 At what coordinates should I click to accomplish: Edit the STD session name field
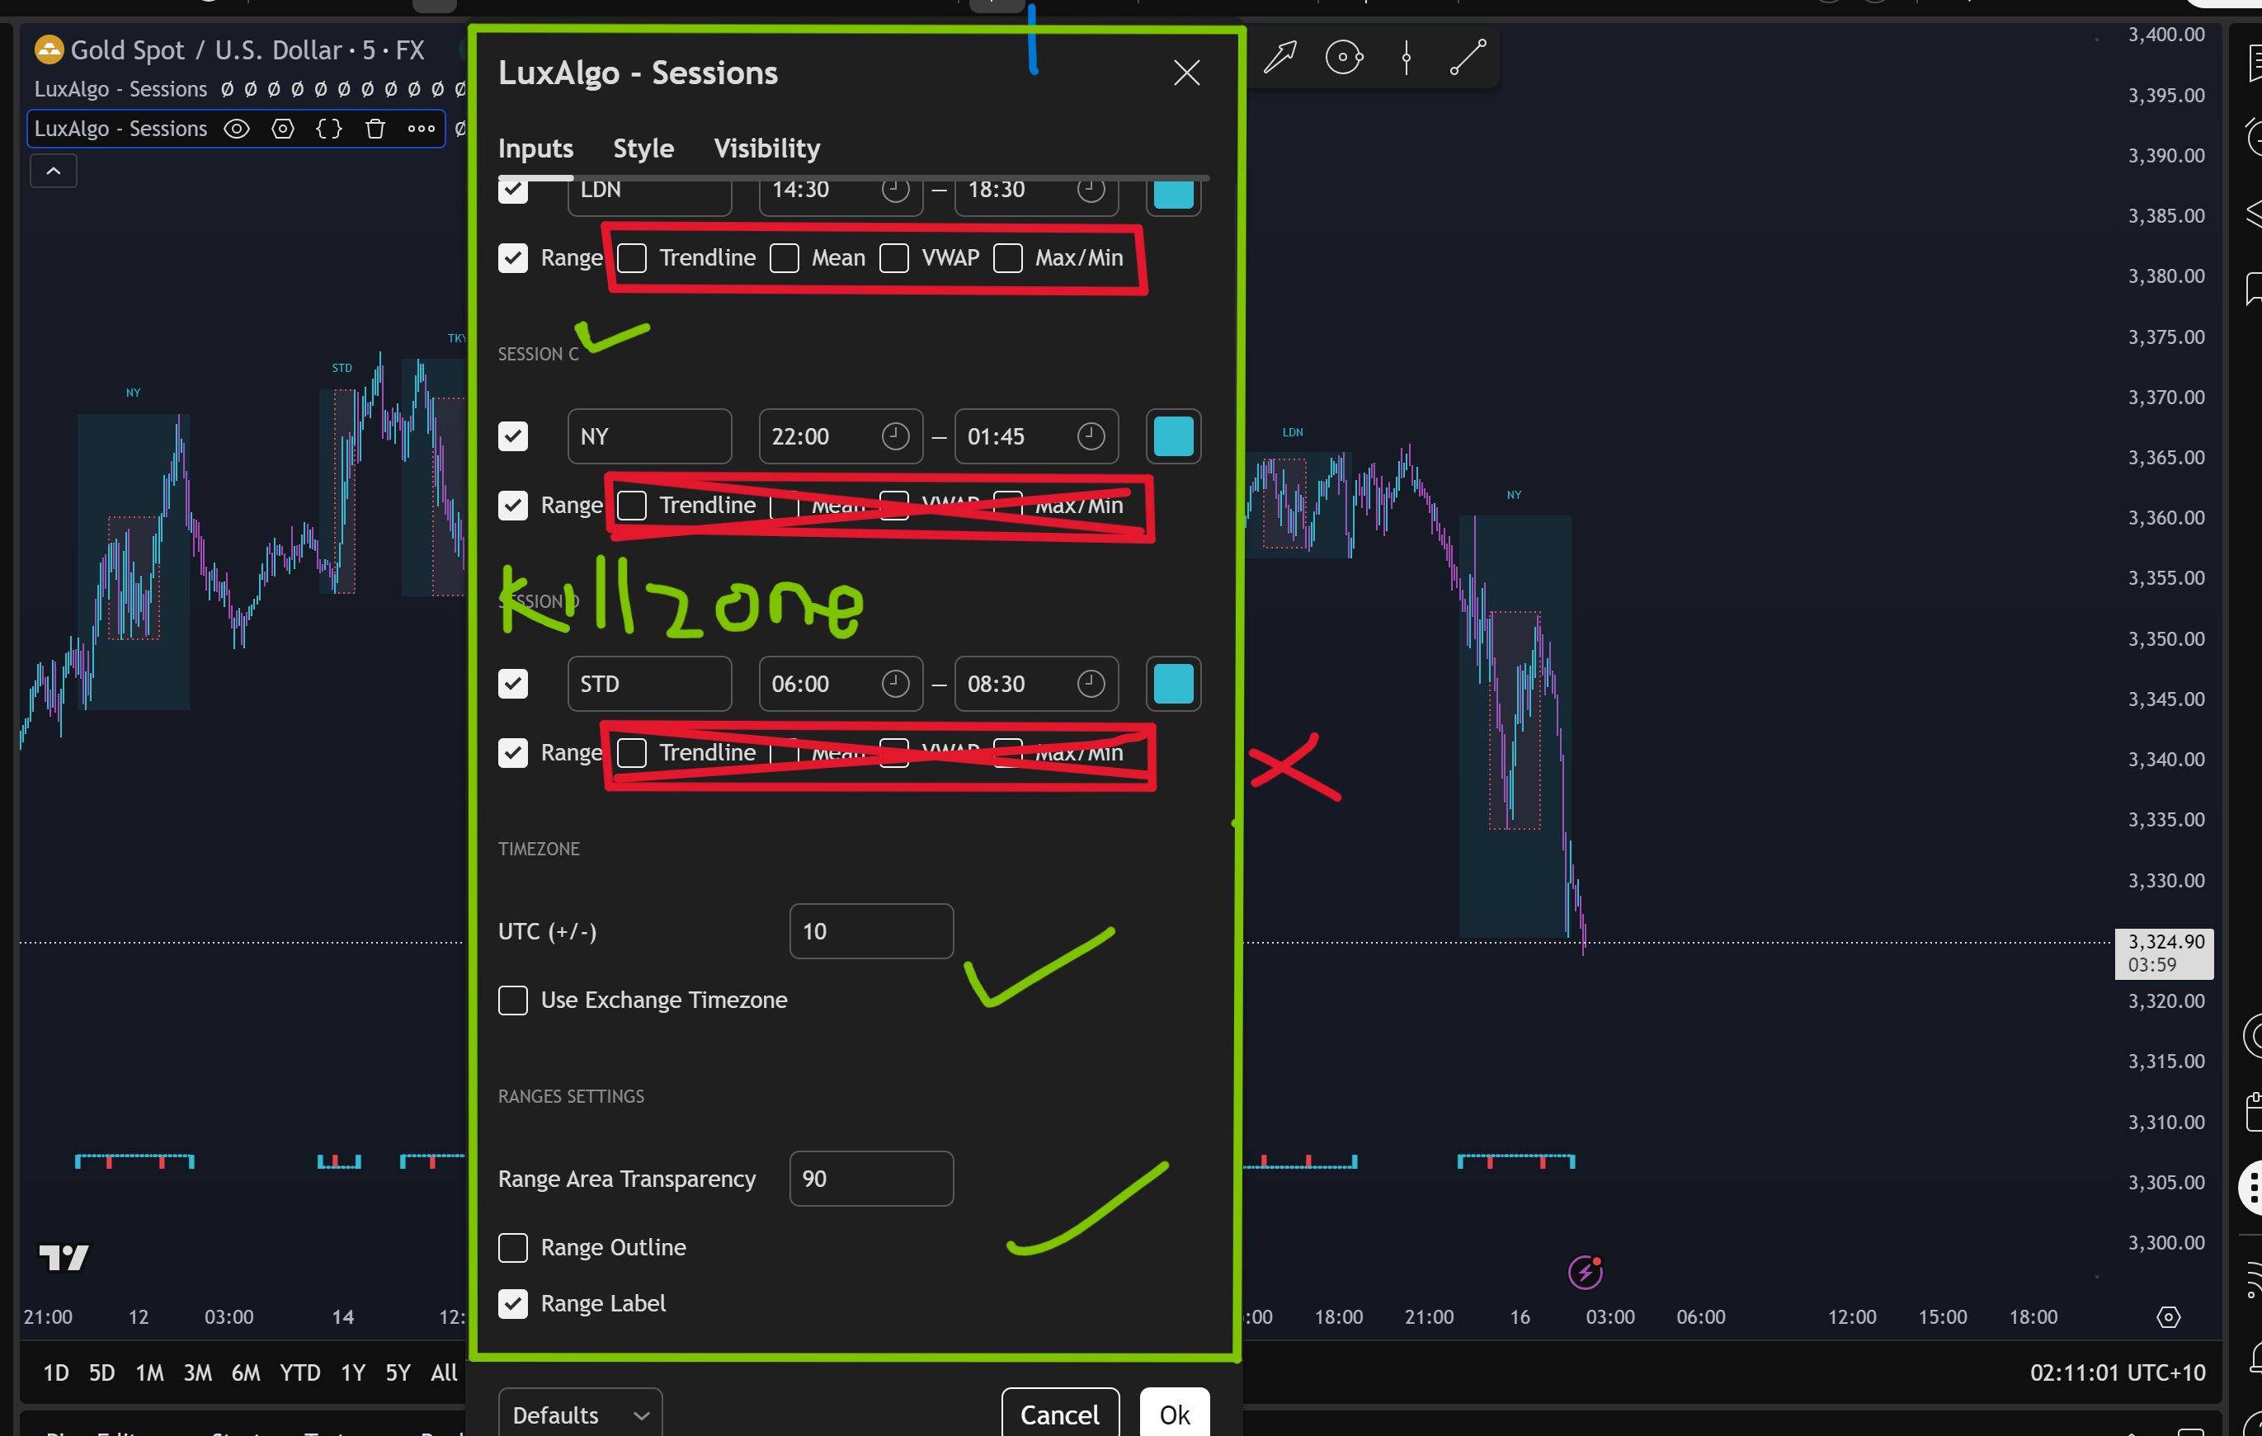[x=649, y=684]
